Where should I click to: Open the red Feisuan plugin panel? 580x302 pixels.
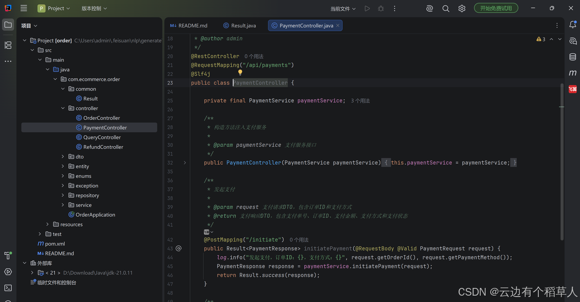(x=573, y=89)
